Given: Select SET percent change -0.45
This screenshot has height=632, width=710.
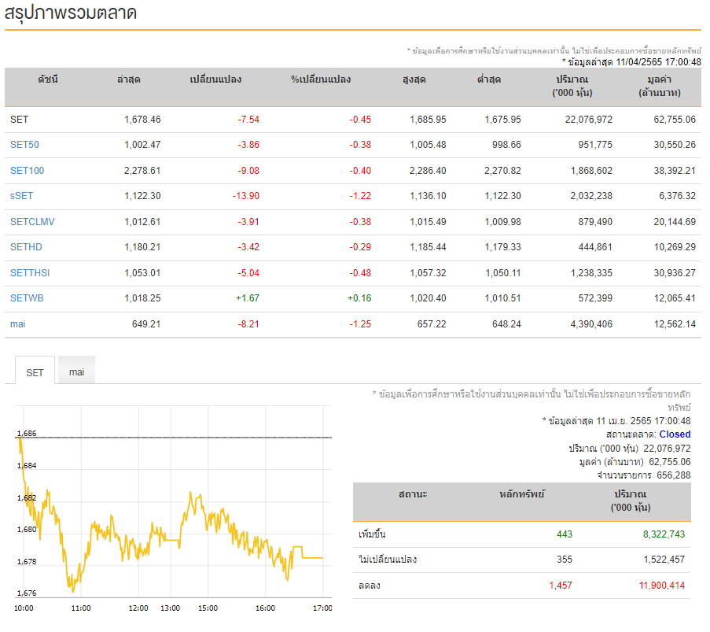Looking at the screenshot, I should [x=360, y=119].
